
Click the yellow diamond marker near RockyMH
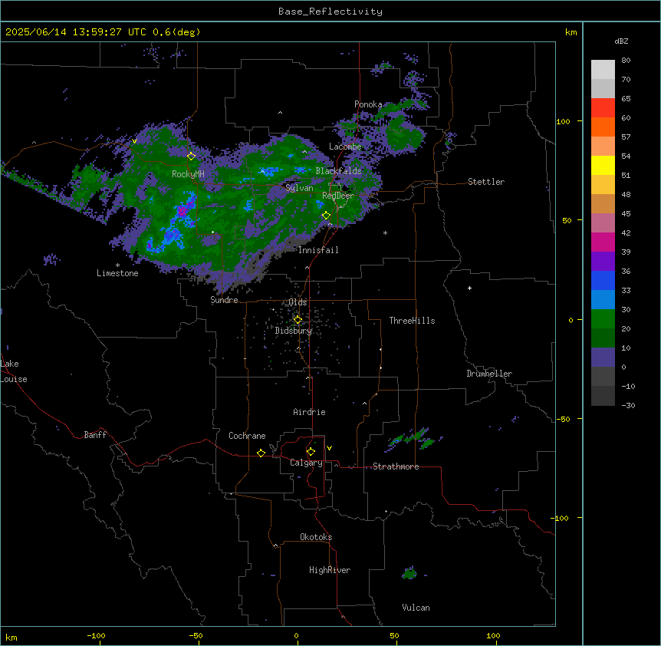[x=192, y=157]
